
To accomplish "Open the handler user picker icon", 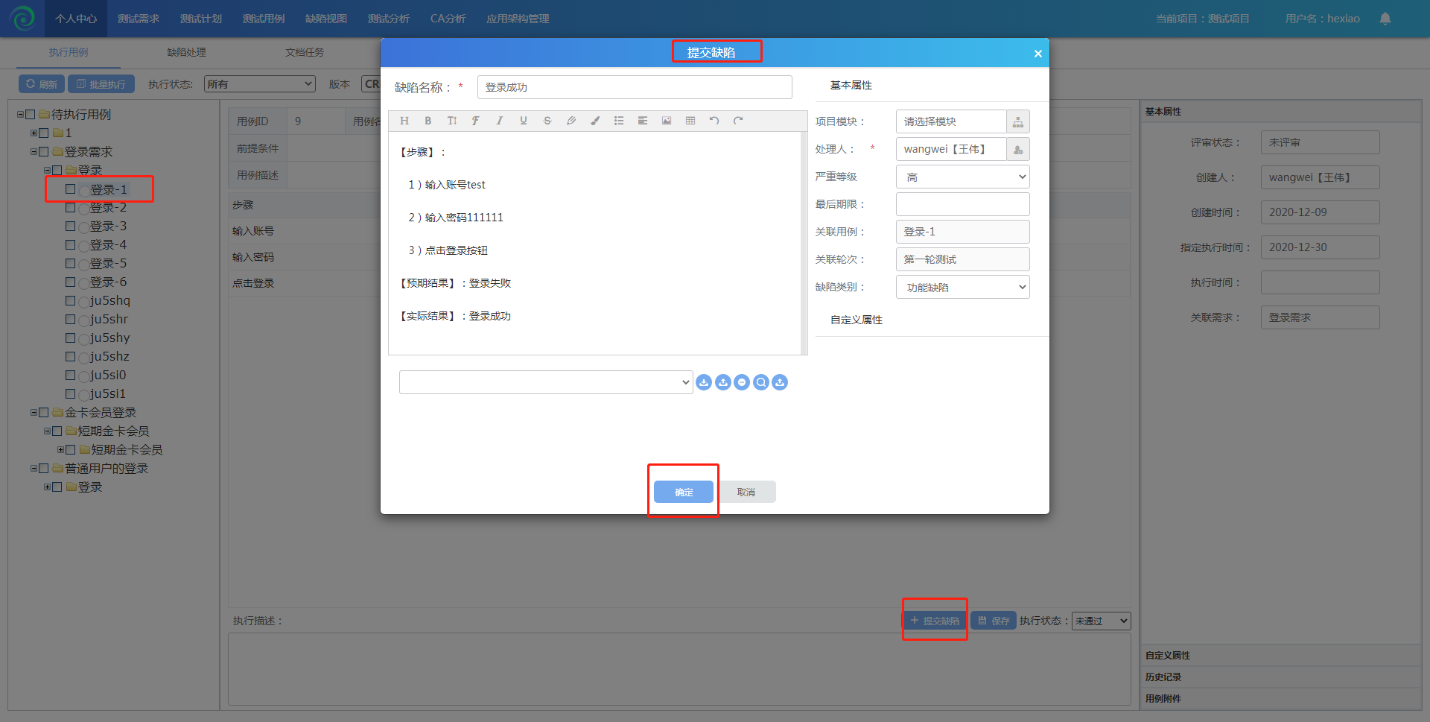I will (x=1017, y=149).
